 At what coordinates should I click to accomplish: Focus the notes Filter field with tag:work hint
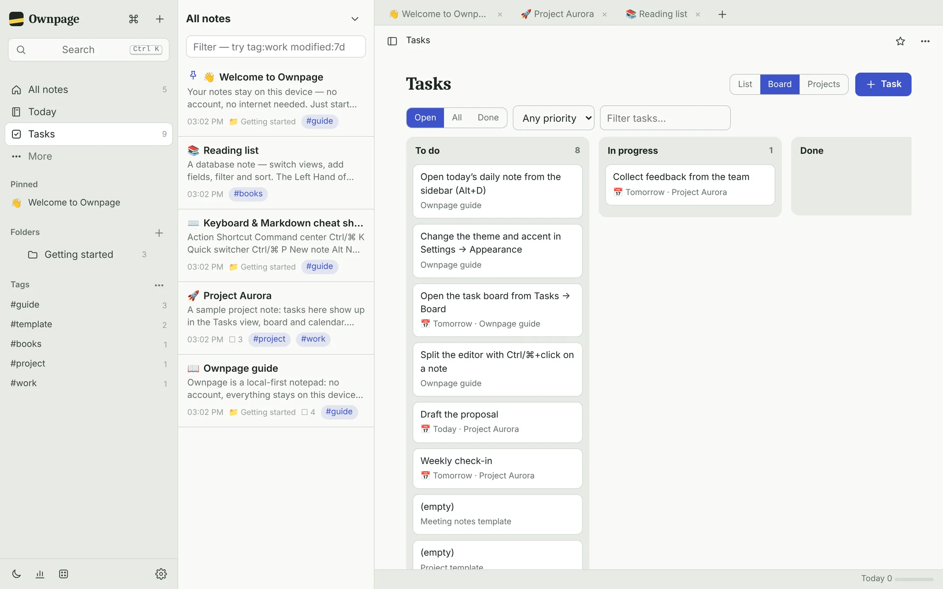pos(276,47)
